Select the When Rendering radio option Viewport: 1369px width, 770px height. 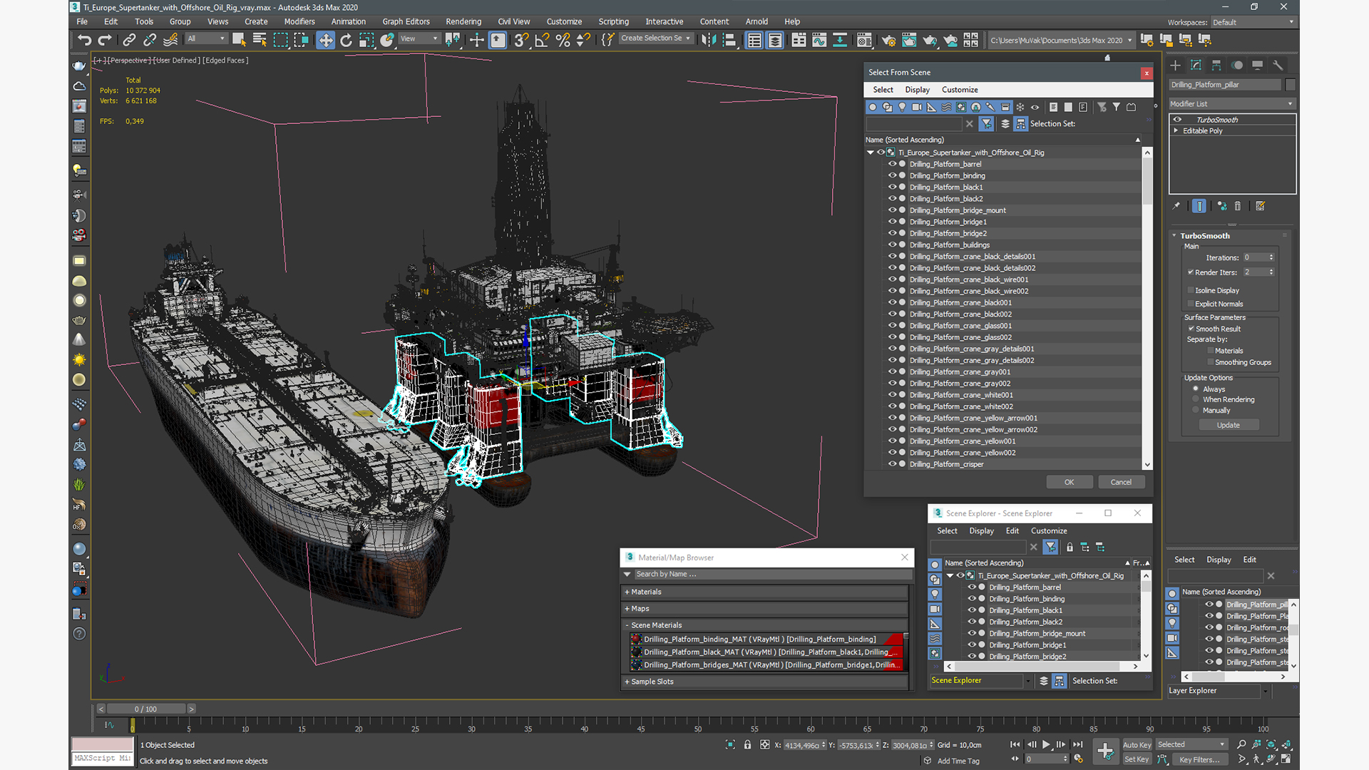(1196, 399)
